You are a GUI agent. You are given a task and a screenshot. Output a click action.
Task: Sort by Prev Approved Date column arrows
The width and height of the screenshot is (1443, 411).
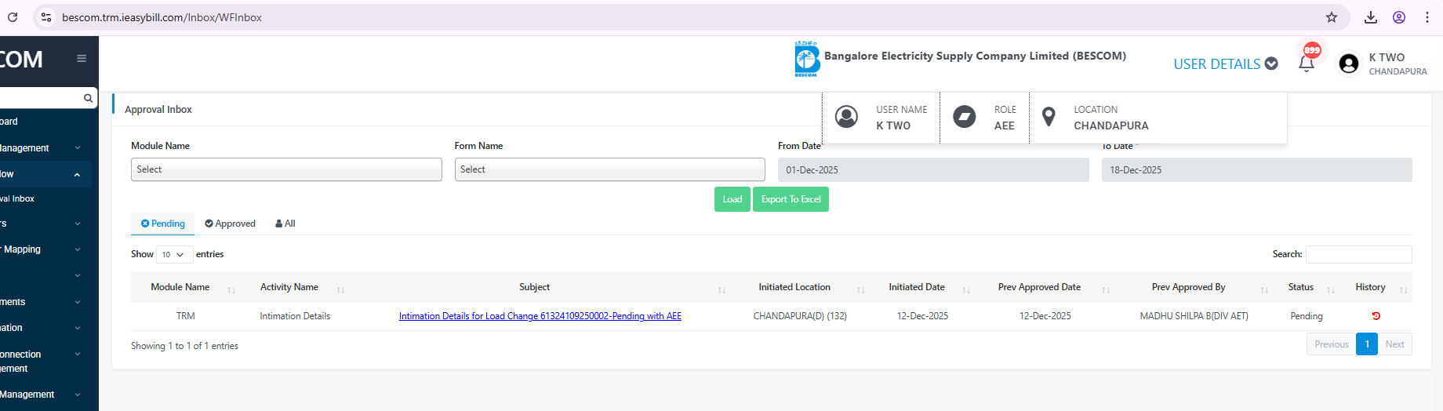coord(1106,290)
